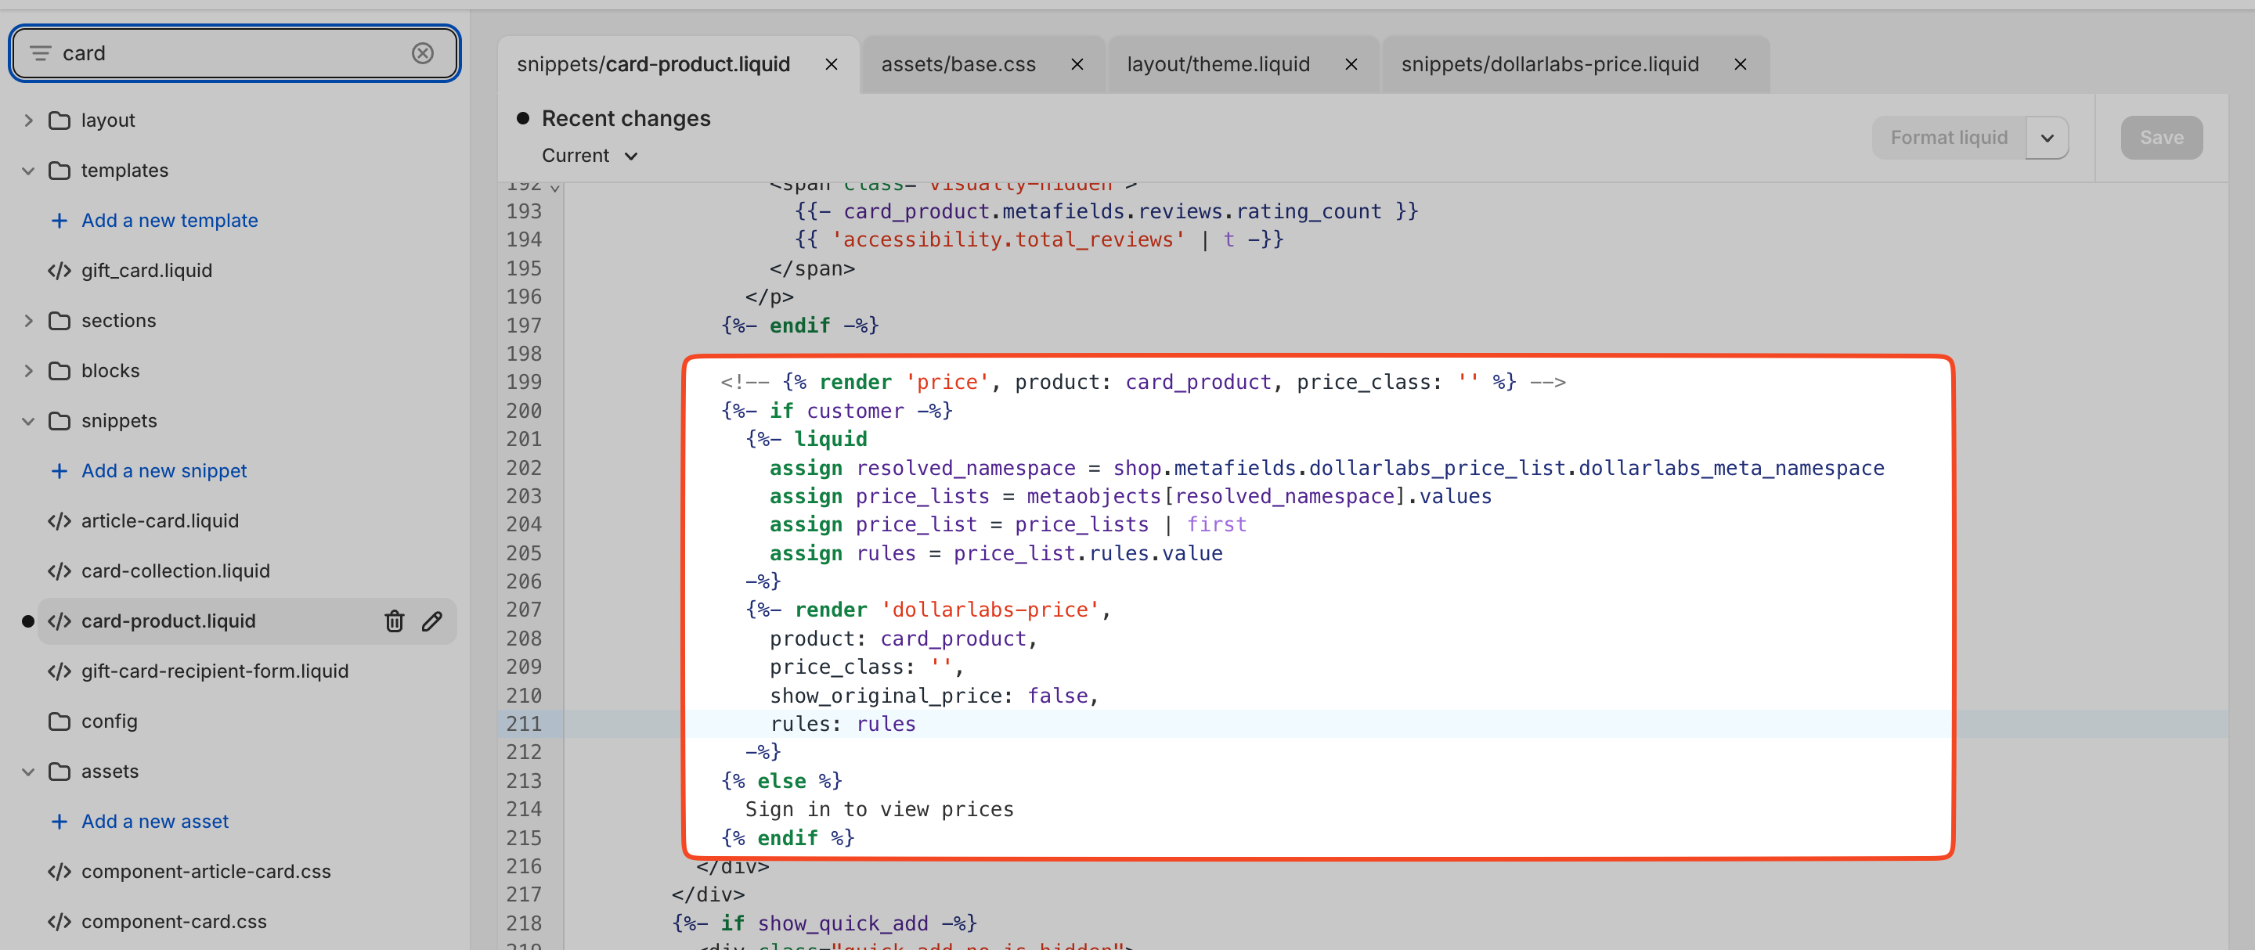Screen dimensions: 2255x950
Task: Switch to the assets/base.css tab
Action: [x=958, y=65]
